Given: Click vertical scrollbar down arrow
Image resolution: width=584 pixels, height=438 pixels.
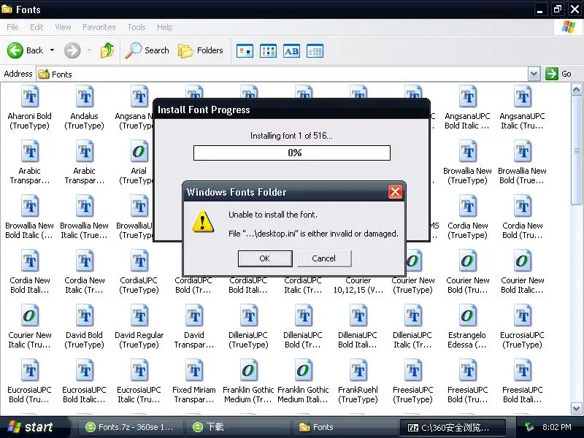Looking at the screenshot, I should [x=576, y=408].
